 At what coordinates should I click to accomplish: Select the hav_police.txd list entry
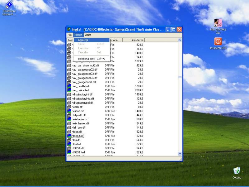click(x=80, y=90)
